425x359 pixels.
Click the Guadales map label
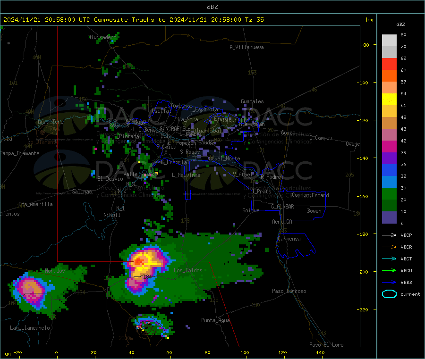point(252,101)
